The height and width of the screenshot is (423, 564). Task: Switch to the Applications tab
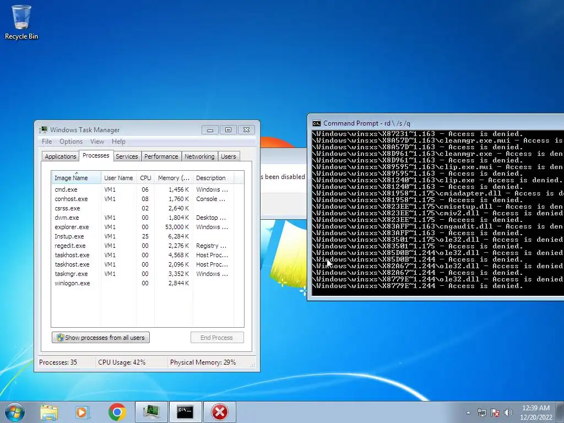point(61,156)
